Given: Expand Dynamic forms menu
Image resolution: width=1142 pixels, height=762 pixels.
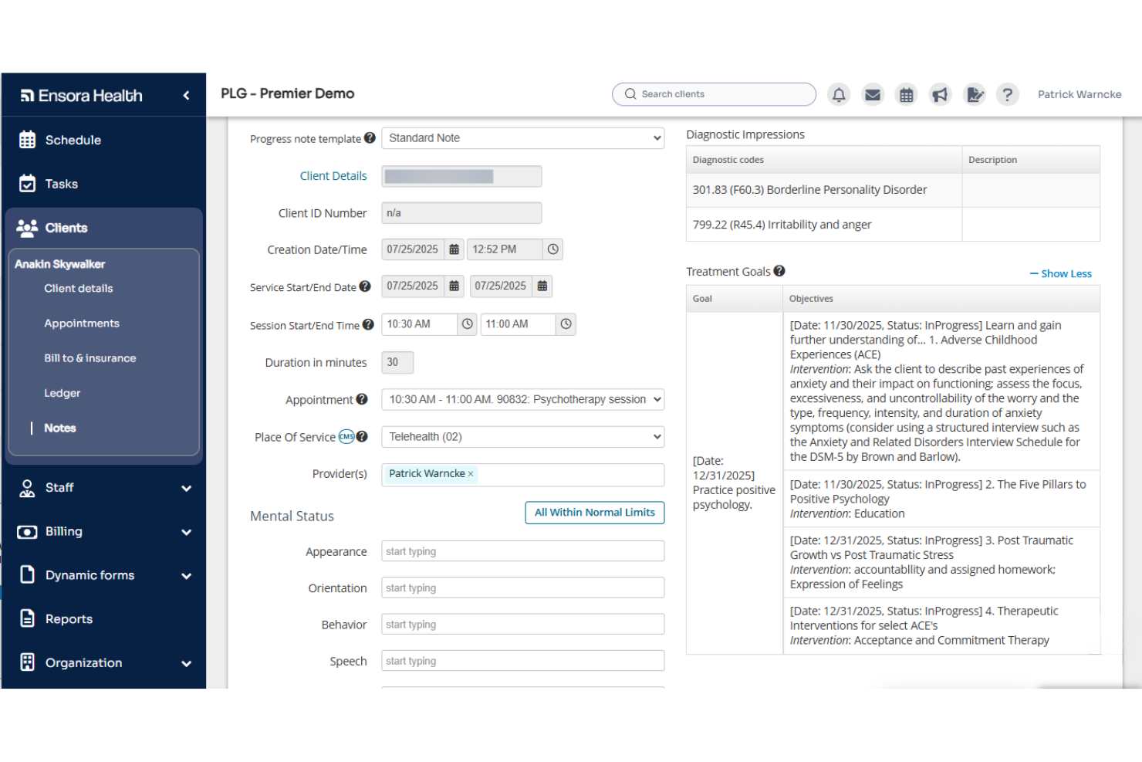Looking at the screenshot, I should (x=104, y=576).
